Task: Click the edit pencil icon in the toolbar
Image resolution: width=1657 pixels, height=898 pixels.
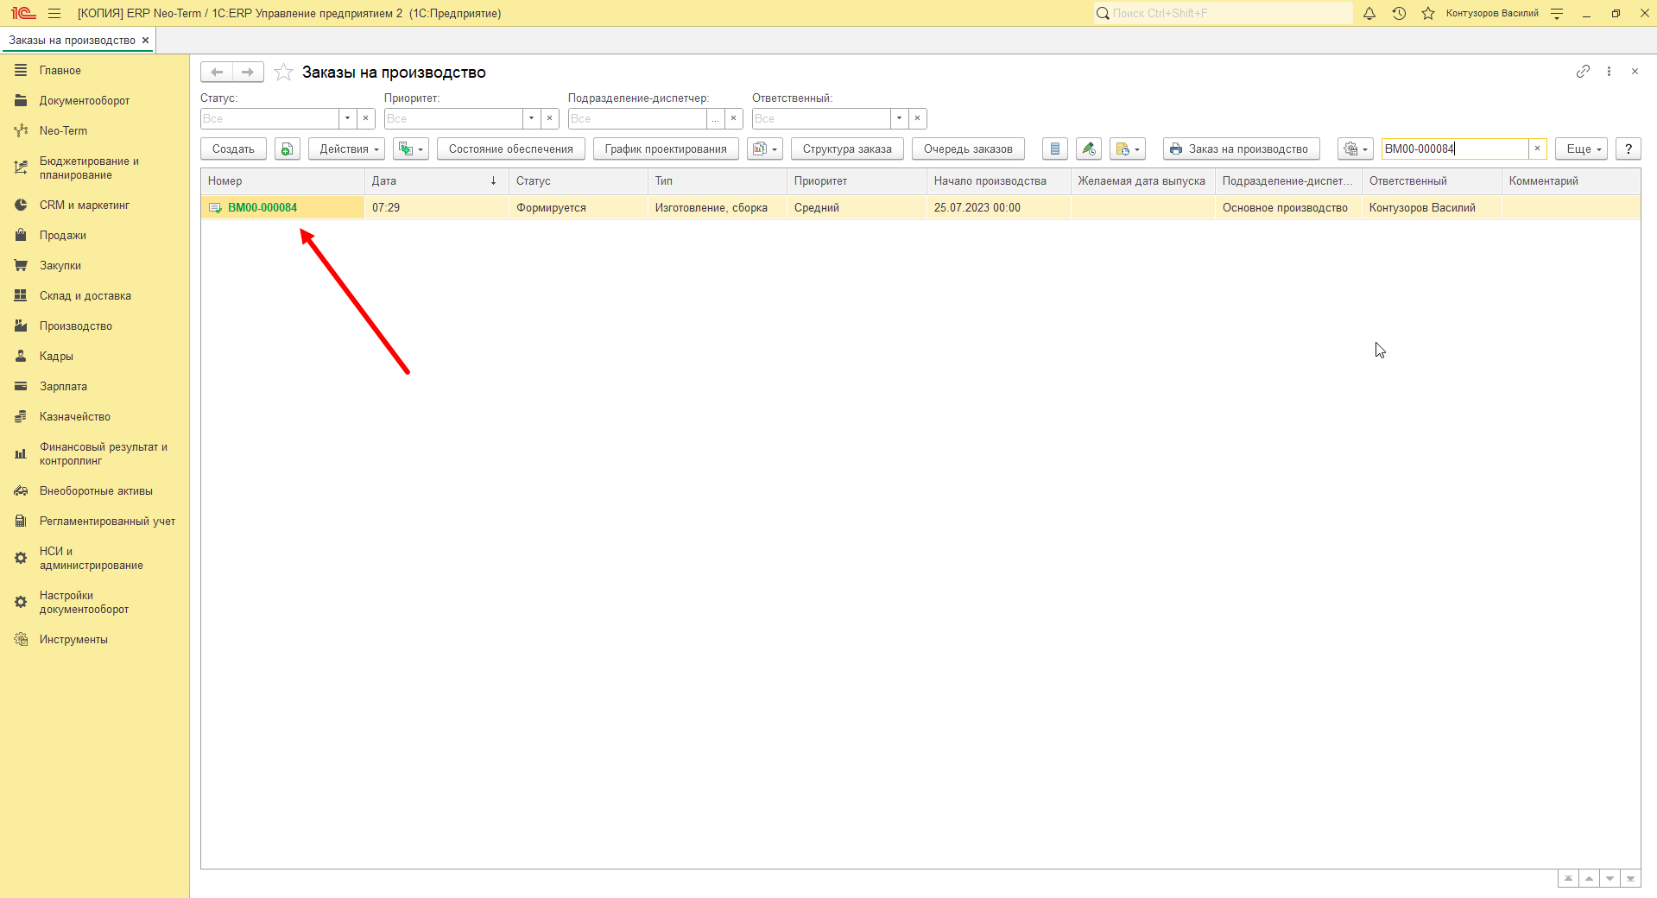Action: (1088, 149)
